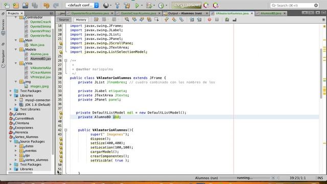Collapse the Modelo package node
The height and width of the screenshot is (184, 327).
coord(16,50)
